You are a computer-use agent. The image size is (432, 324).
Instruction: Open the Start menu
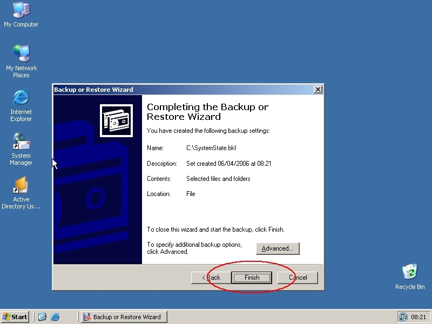[15, 317]
